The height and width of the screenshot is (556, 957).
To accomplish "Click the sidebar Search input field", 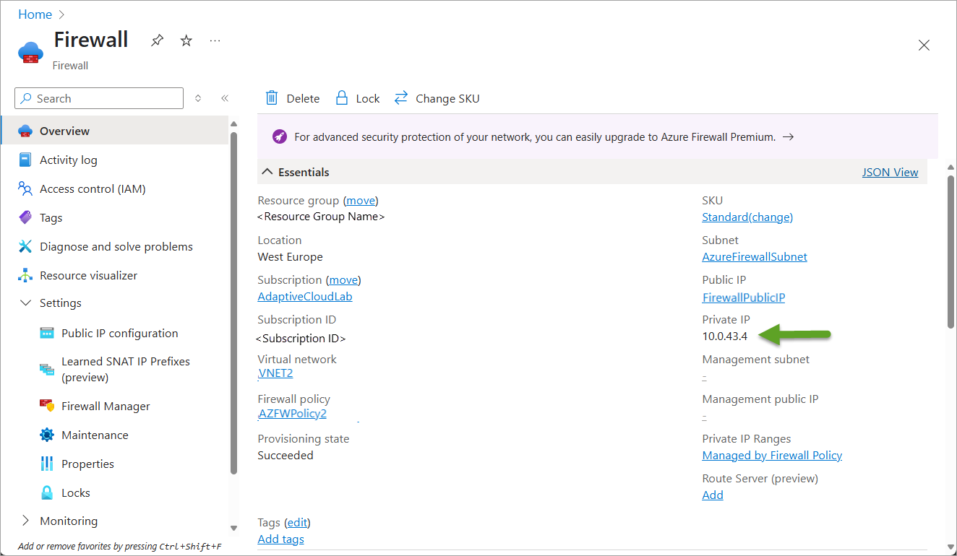I will click(99, 98).
